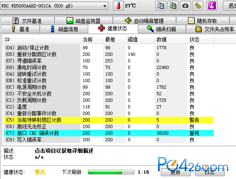
Task: Open the 随机存取 tab
Action: click(x=203, y=21)
